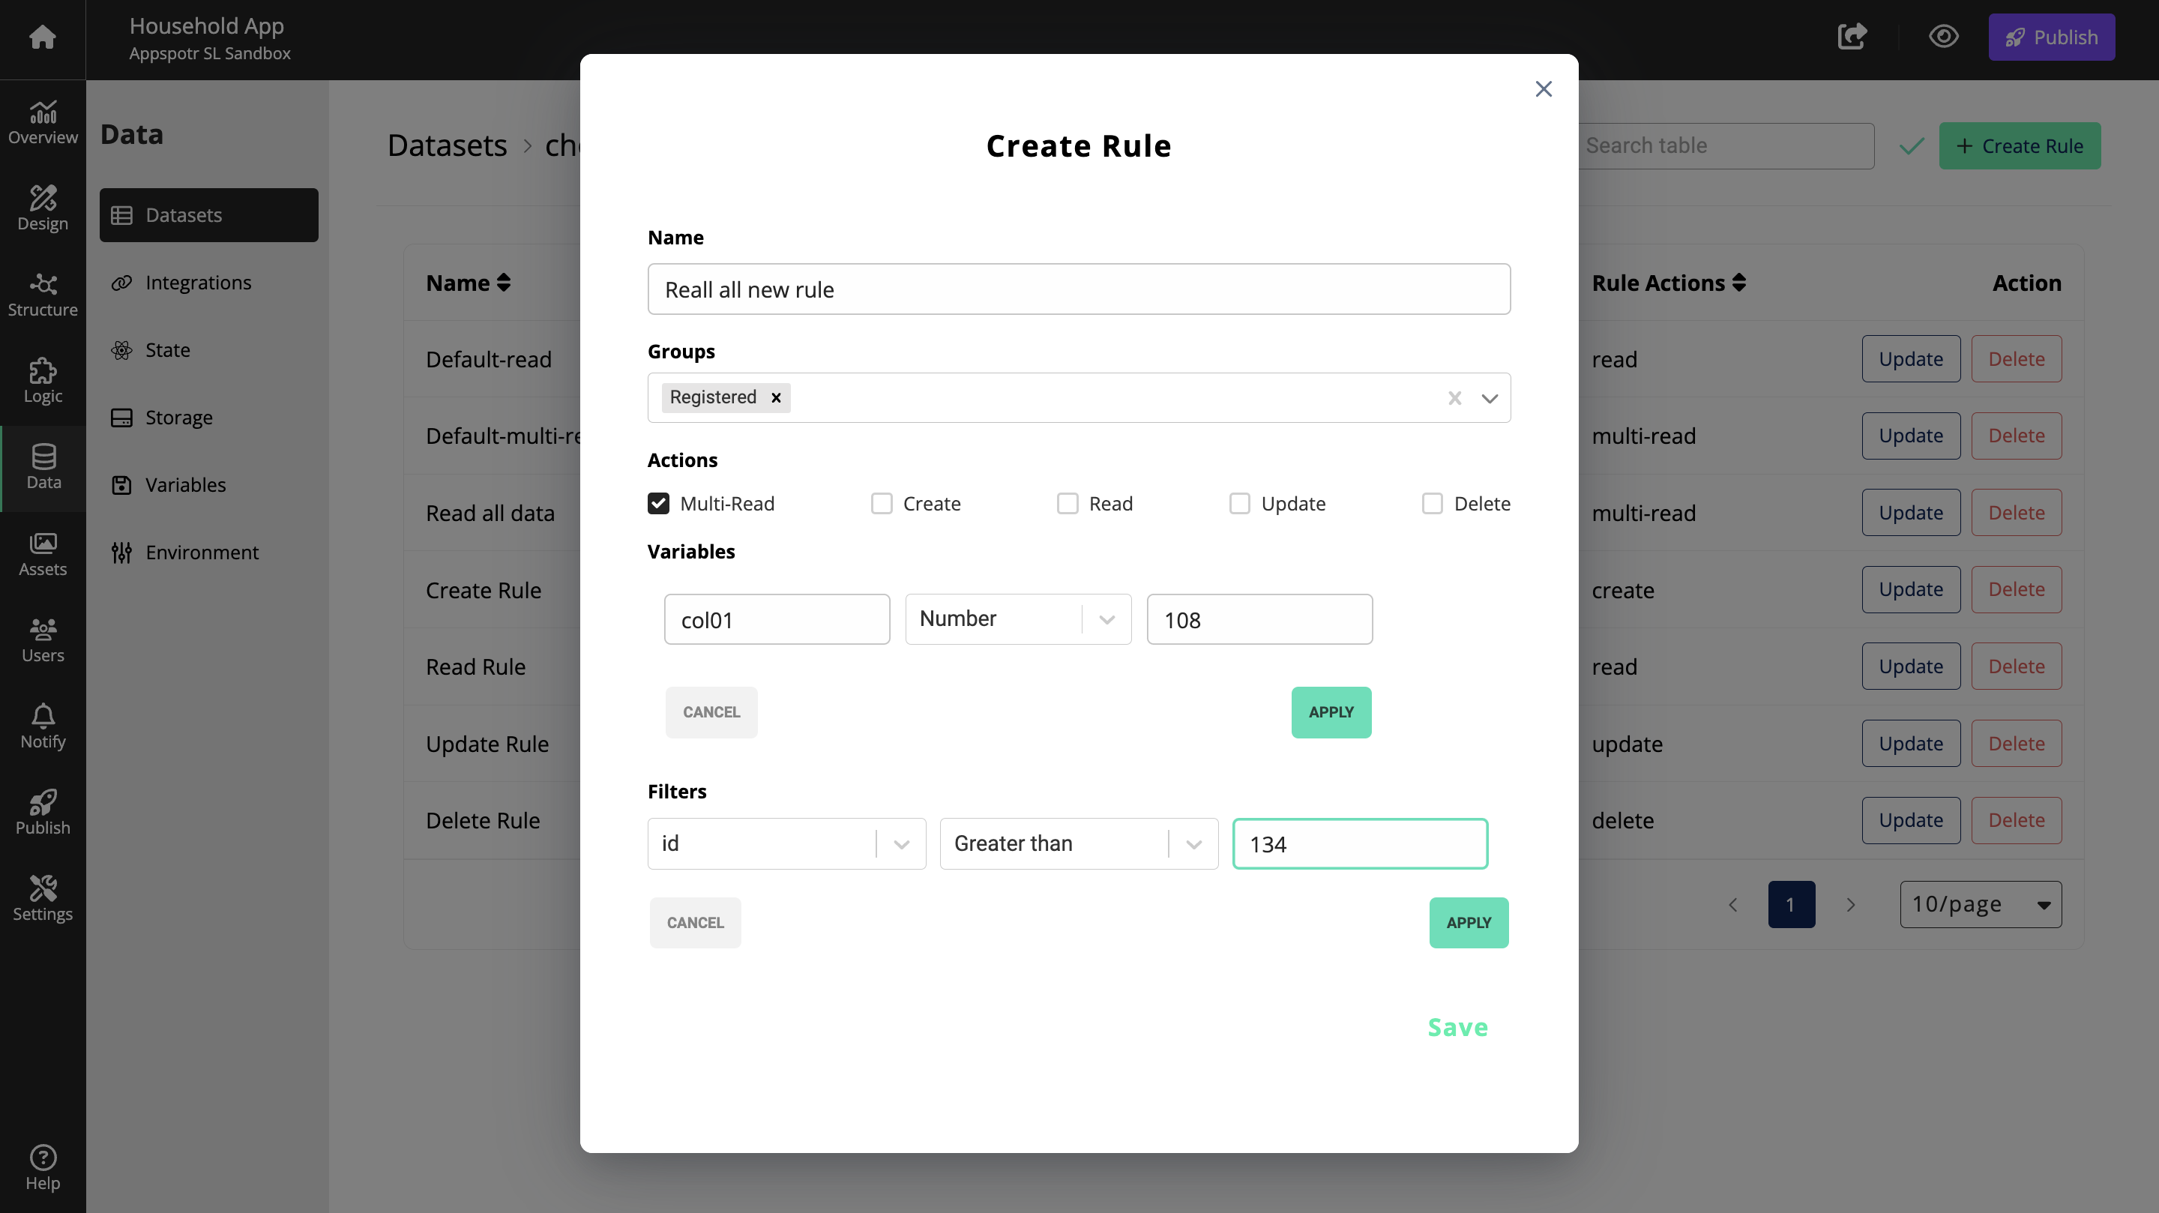Image resolution: width=2159 pixels, height=1213 pixels.
Task: Click Datasets breadcrumb link
Action: click(447, 147)
